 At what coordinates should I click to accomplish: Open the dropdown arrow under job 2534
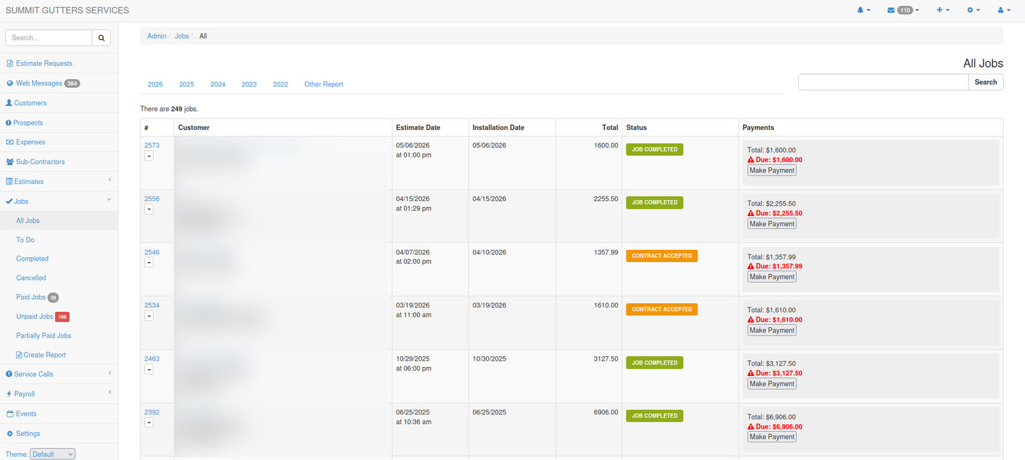point(149,316)
